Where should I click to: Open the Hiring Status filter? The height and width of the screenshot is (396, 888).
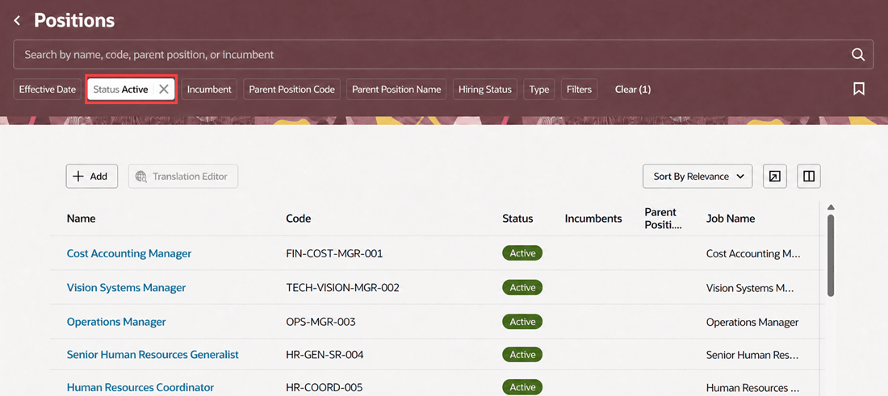tap(485, 90)
